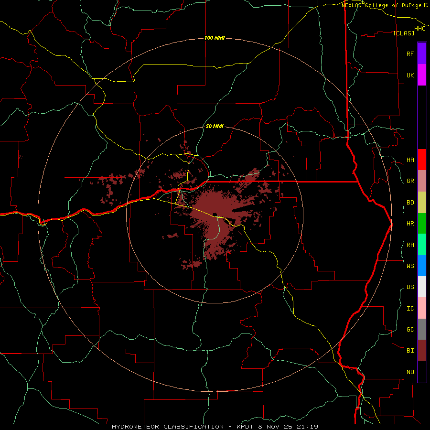
Task: Click the UK legend label
Action: [410, 75]
